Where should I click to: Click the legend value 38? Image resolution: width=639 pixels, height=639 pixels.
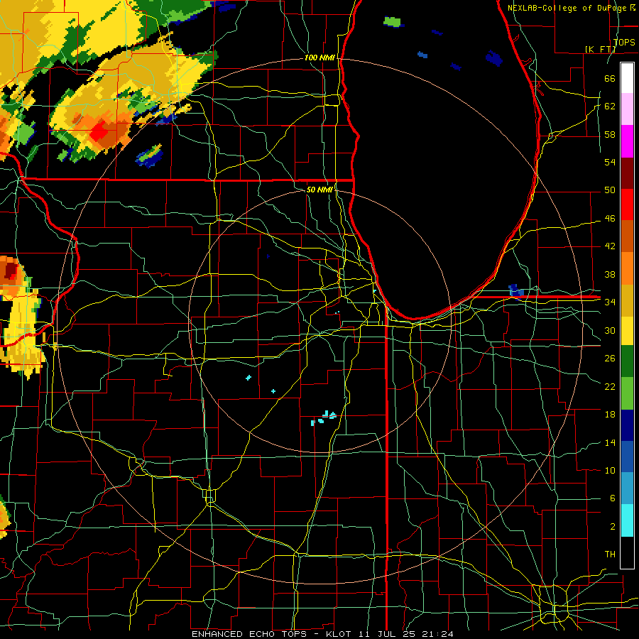(610, 274)
